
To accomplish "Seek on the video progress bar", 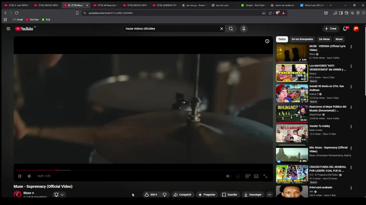I will click(x=143, y=170).
